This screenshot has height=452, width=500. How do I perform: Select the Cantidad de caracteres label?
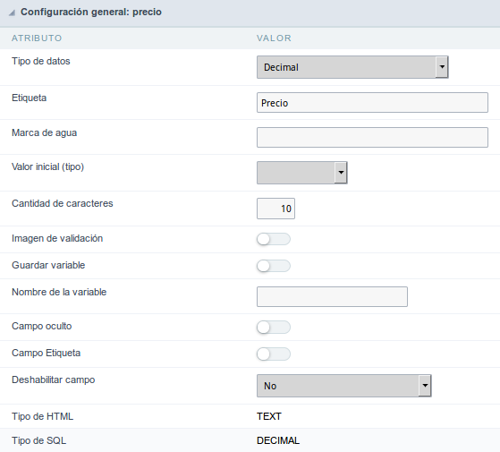(x=63, y=203)
